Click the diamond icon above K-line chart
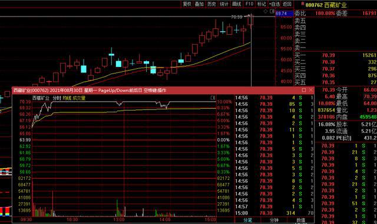The image size is (377, 224). tap(266, 11)
